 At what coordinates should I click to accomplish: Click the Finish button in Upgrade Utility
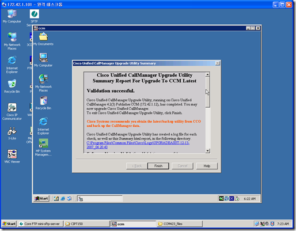click(x=158, y=166)
